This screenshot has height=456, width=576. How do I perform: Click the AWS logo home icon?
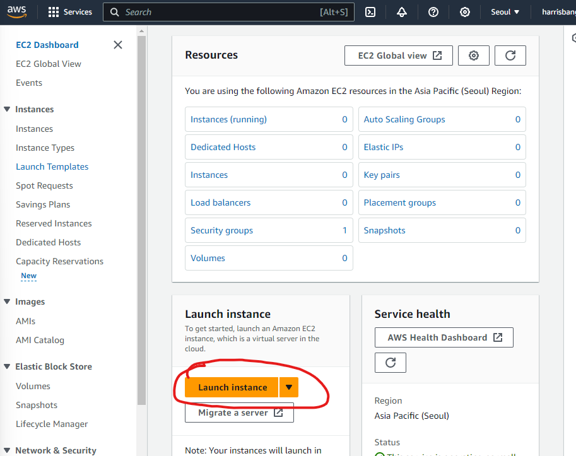[17, 12]
